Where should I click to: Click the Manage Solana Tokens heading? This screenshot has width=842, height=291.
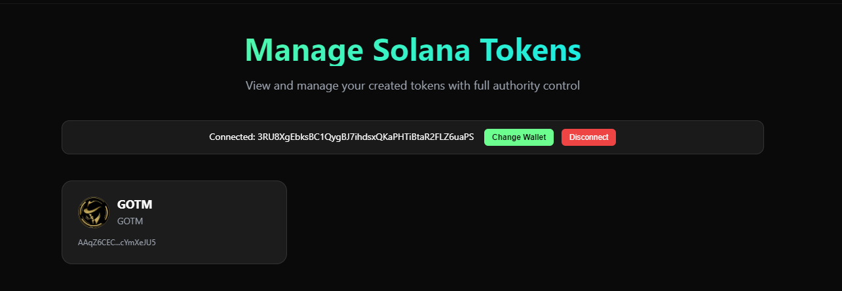coord(413,50)
